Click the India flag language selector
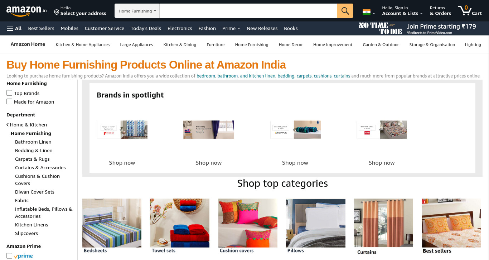Image resolution: width=489 pixels, height=260 pixels. point(369,12)
